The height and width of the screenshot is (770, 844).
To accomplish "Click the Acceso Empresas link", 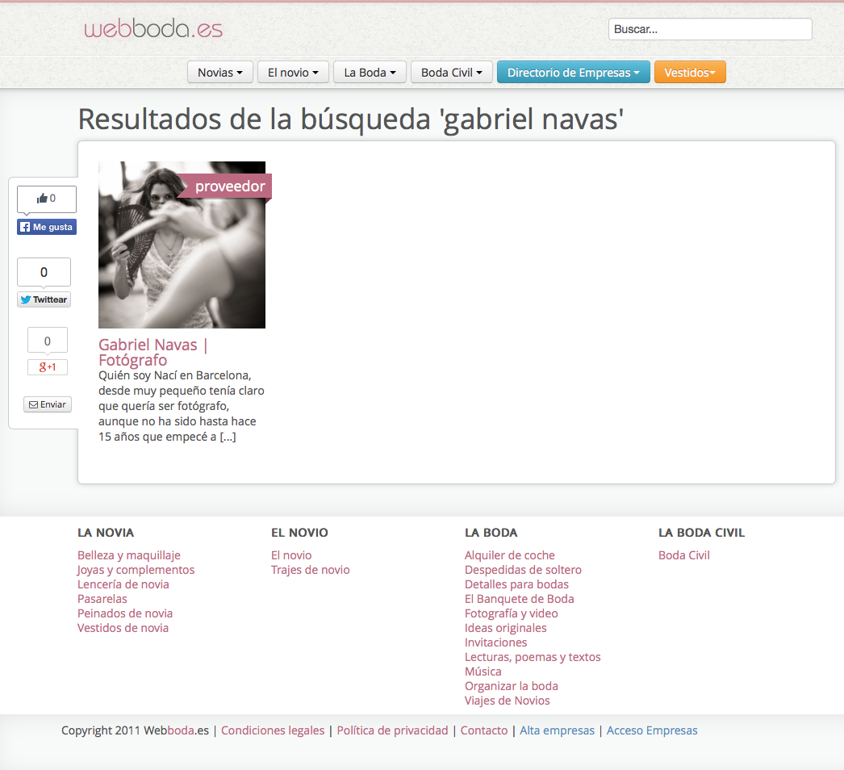I will click(x=652, y=730).
